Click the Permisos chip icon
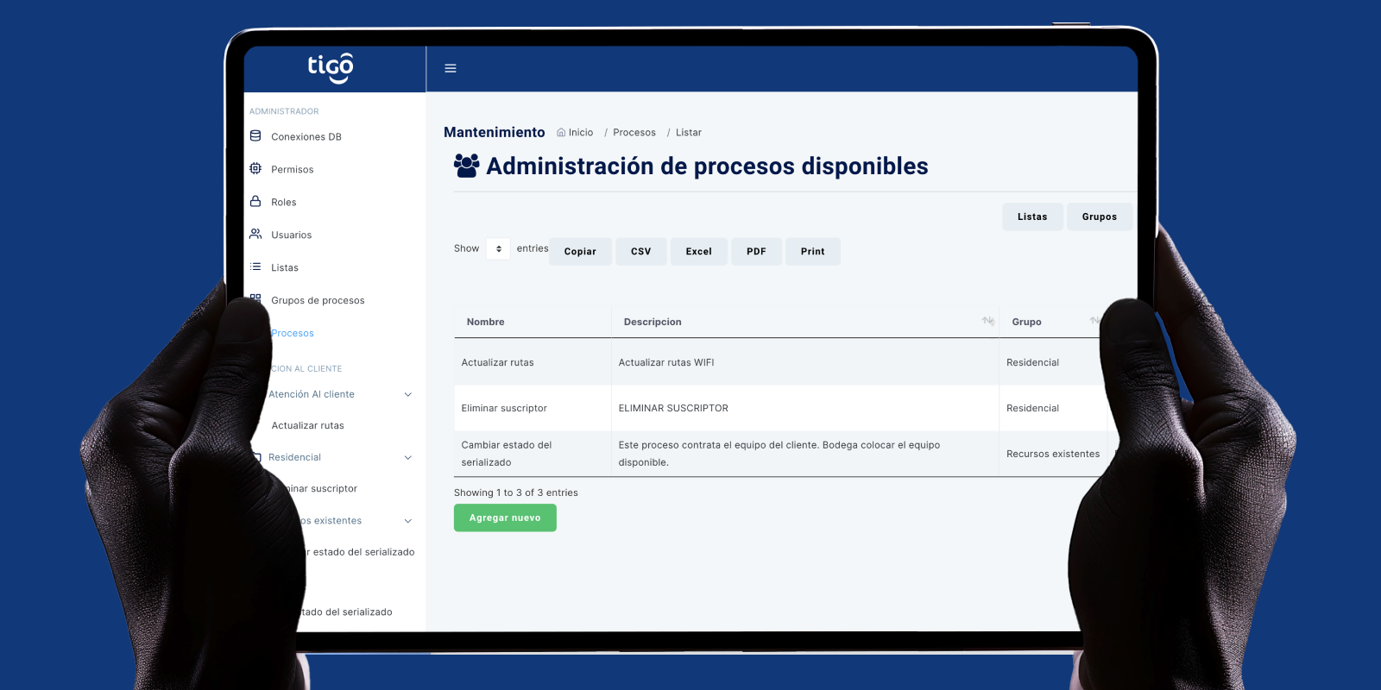Image resolution: width=1381 pixels, height=690 pixels. point(255,169)
